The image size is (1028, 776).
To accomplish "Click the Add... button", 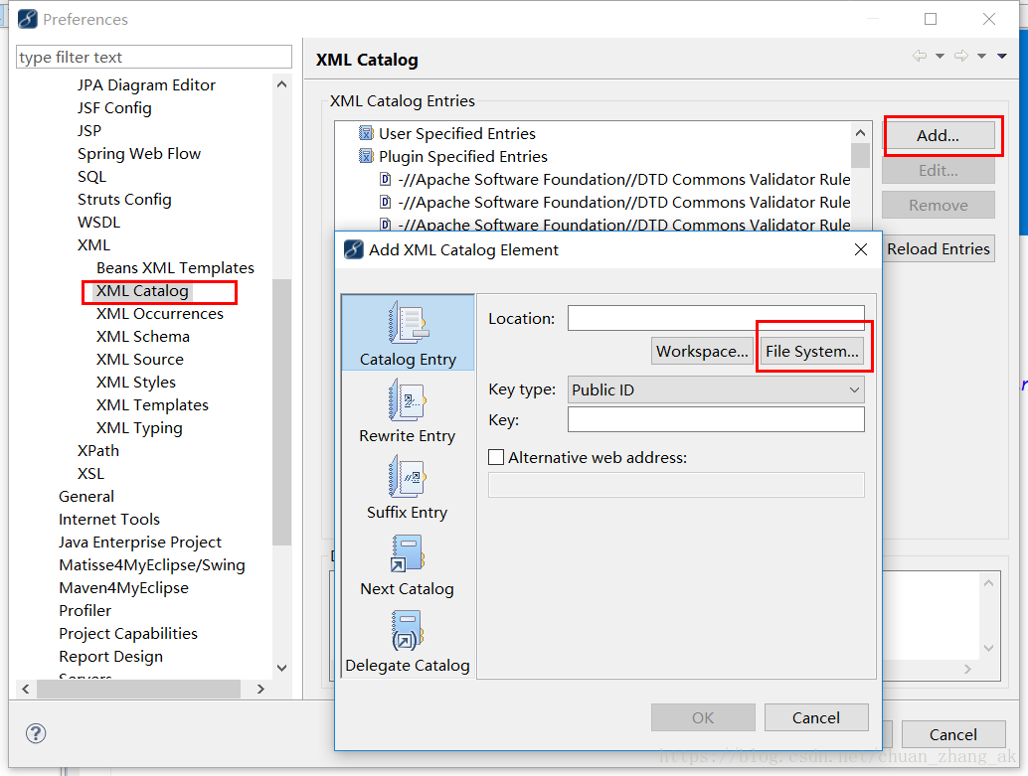I will coord(939,136).
